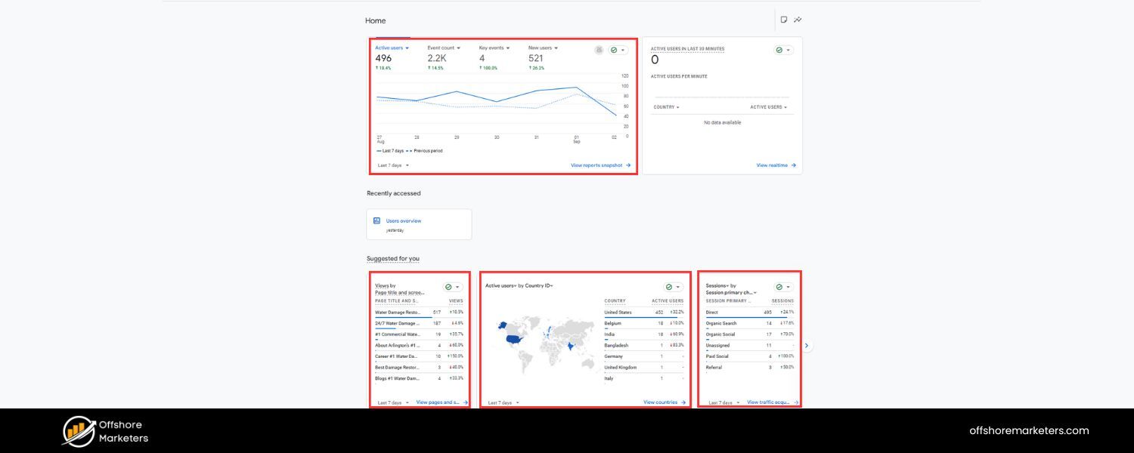Click the green check status icon on overview card
1134x453 pixels.
(x=614, y=50)
